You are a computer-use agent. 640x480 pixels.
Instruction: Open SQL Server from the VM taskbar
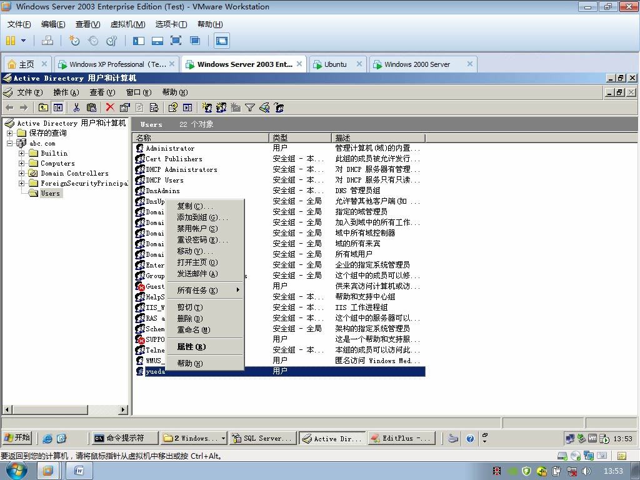[262, 438]
